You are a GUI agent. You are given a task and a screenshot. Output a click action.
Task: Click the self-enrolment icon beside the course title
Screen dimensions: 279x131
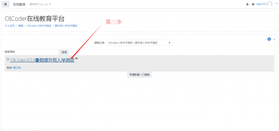pos(77,58)
